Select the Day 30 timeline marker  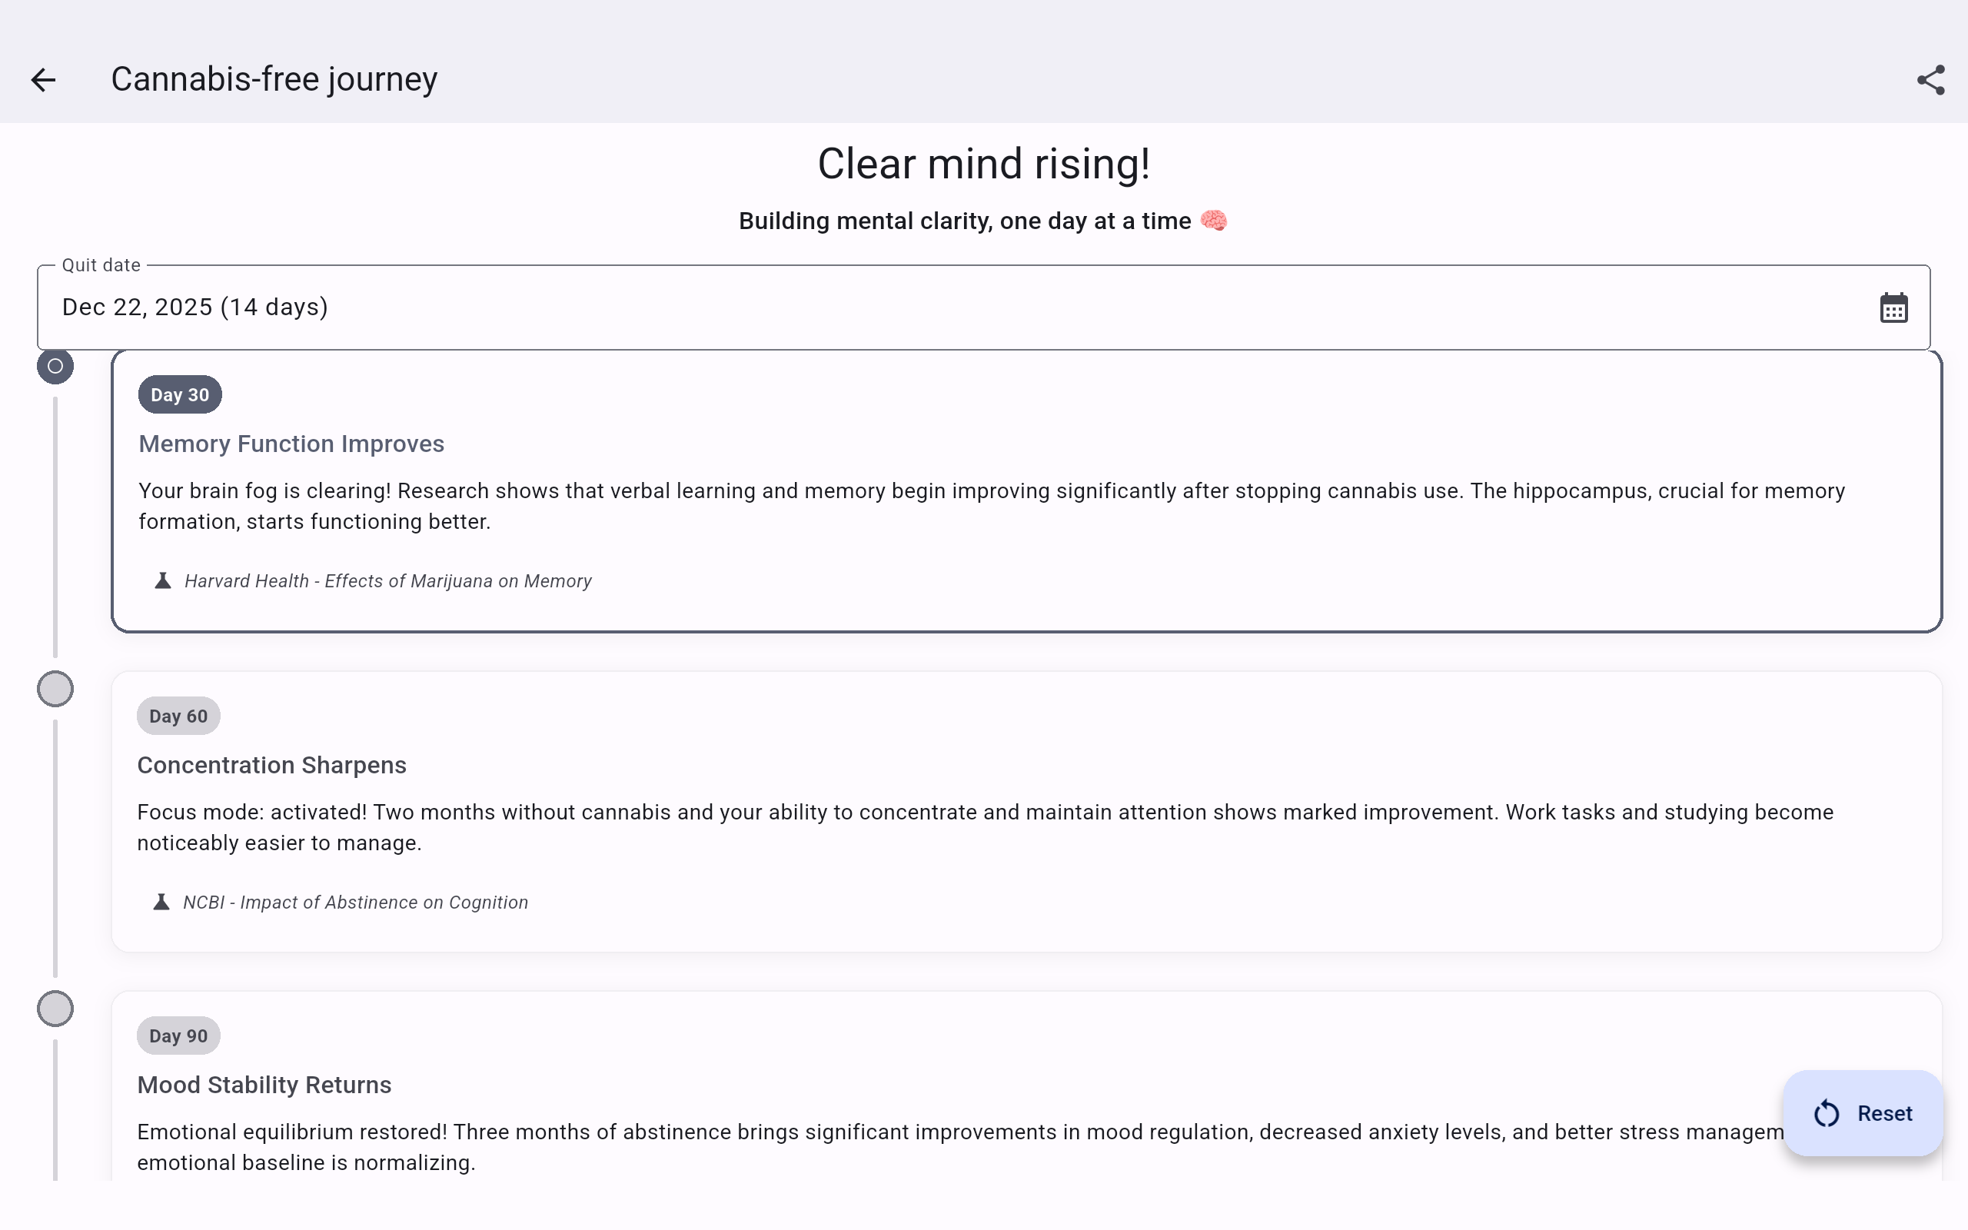tap(55, 366)
